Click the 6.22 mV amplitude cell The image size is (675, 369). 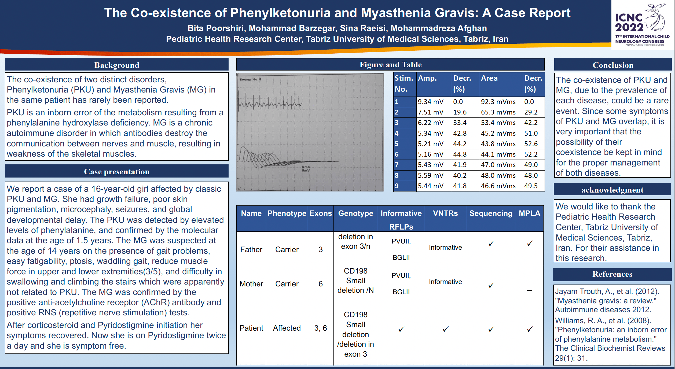434,123
